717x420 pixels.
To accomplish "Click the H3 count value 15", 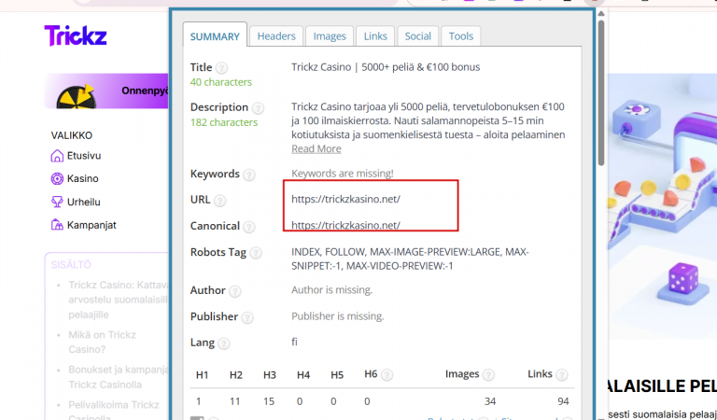I will pos(269,401).
